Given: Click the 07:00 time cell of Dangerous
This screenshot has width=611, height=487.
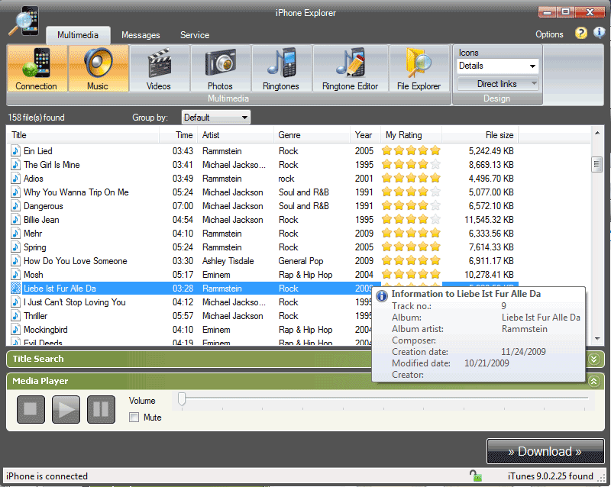Looking at the screenshot, I should point(183,205).
